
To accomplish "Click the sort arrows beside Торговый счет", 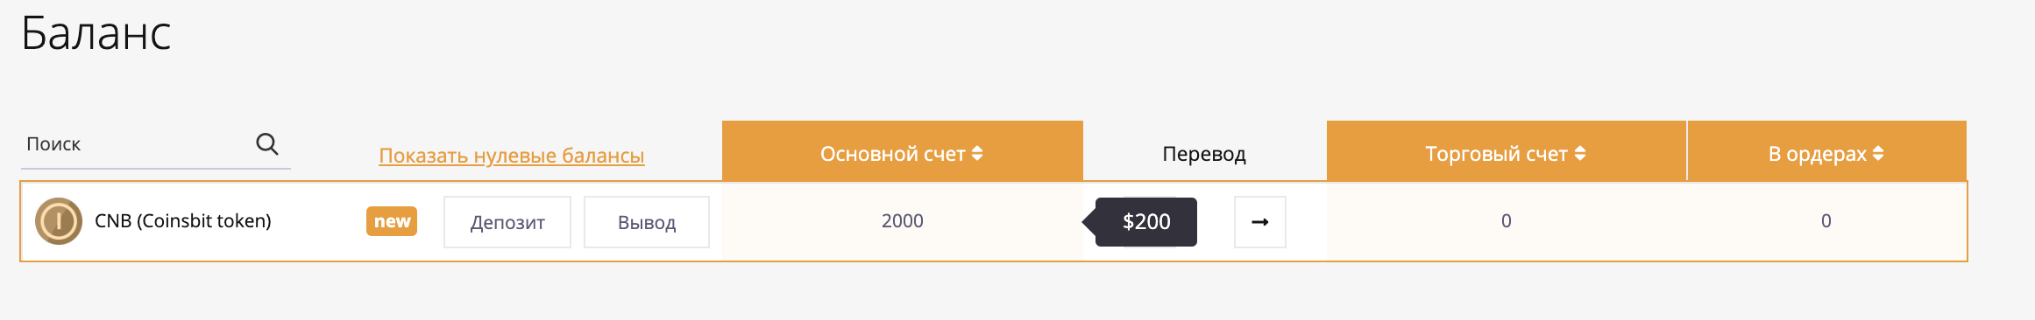I will [1580, 154].
